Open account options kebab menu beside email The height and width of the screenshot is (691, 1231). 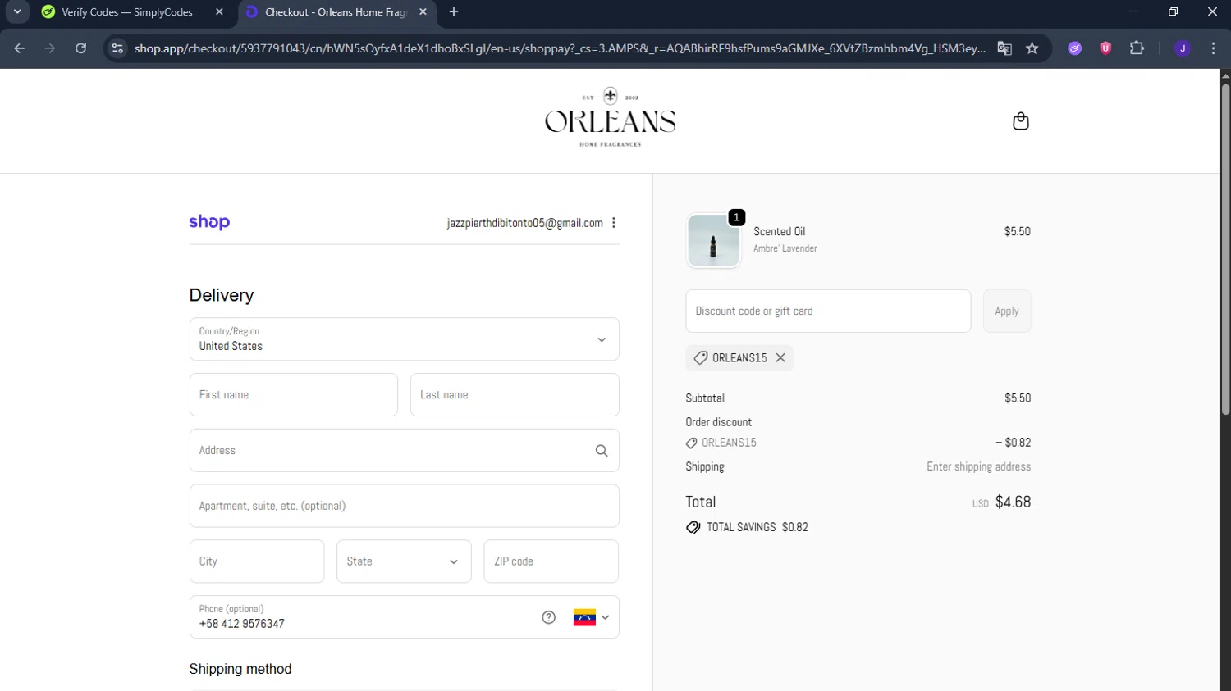(614, 223)
